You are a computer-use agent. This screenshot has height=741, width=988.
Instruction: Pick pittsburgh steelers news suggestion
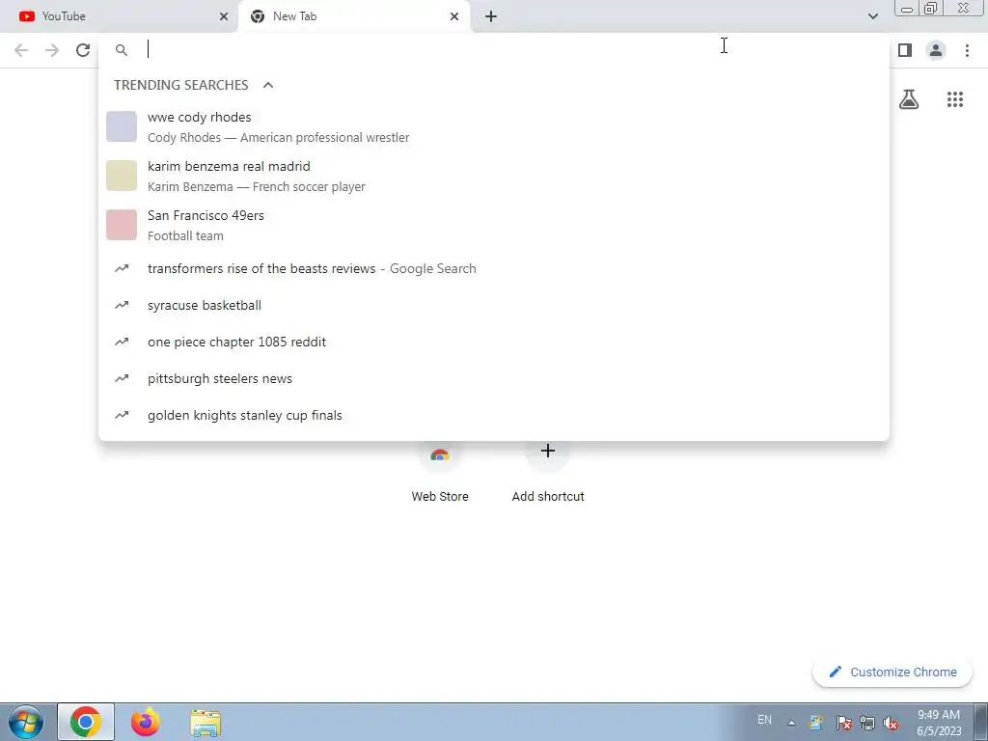coord(494,378)
